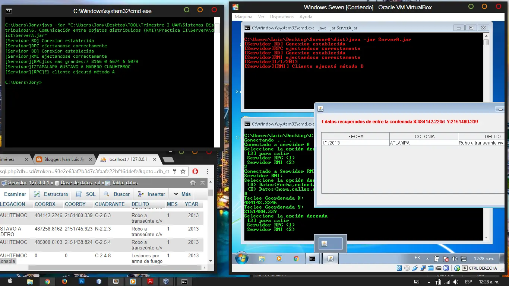Launch Photoshop from the host taskbar

82,282
